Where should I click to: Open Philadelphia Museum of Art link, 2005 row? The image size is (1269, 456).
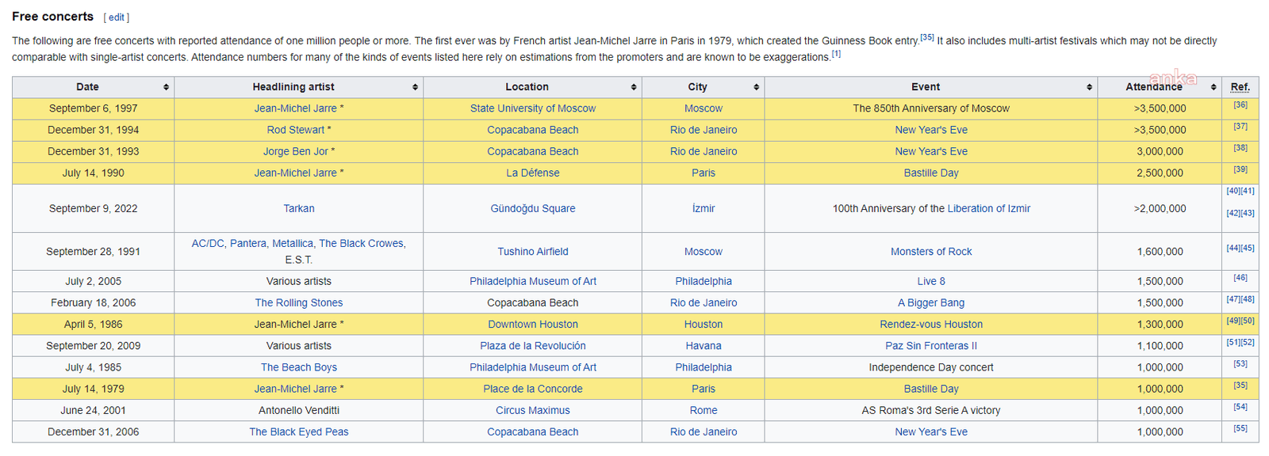[x=533, y=281]
